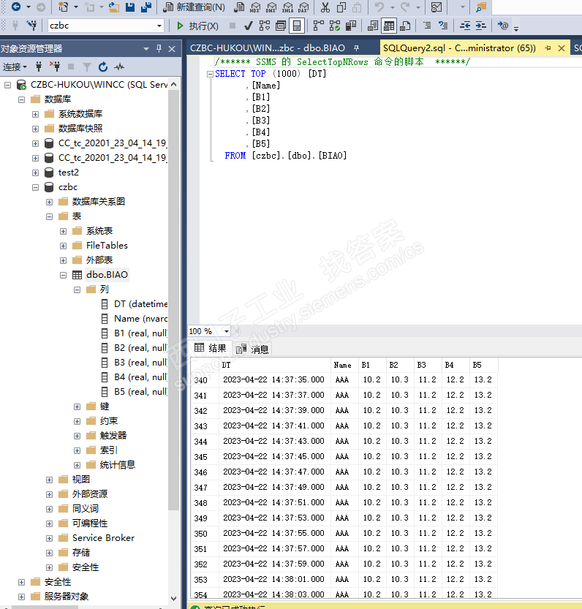Image resolution: width=582 pixels, height=609 pixels.
Task: Click the uncomment lines icon
Action: pyautogui.click(x=443, y=26)
